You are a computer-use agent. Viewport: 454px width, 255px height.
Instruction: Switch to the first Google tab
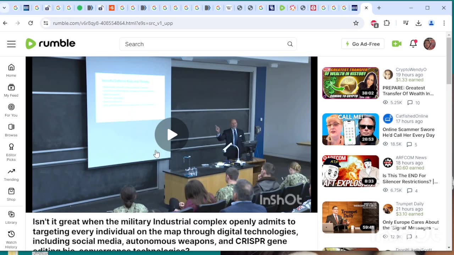point(16,8)
